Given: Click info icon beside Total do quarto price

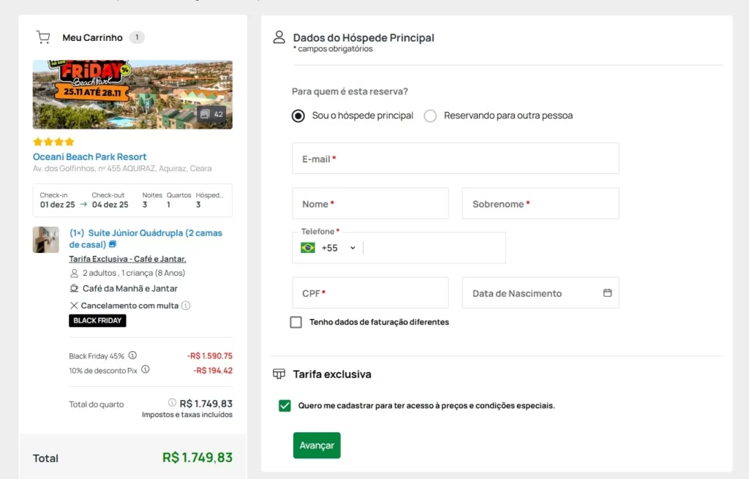Looking at the screenshot, I should (172, 403).
